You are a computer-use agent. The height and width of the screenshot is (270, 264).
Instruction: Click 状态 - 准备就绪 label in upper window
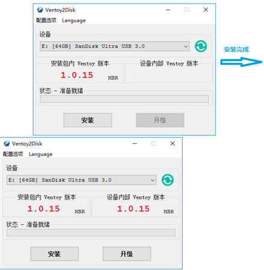click(x=61, y=91)
